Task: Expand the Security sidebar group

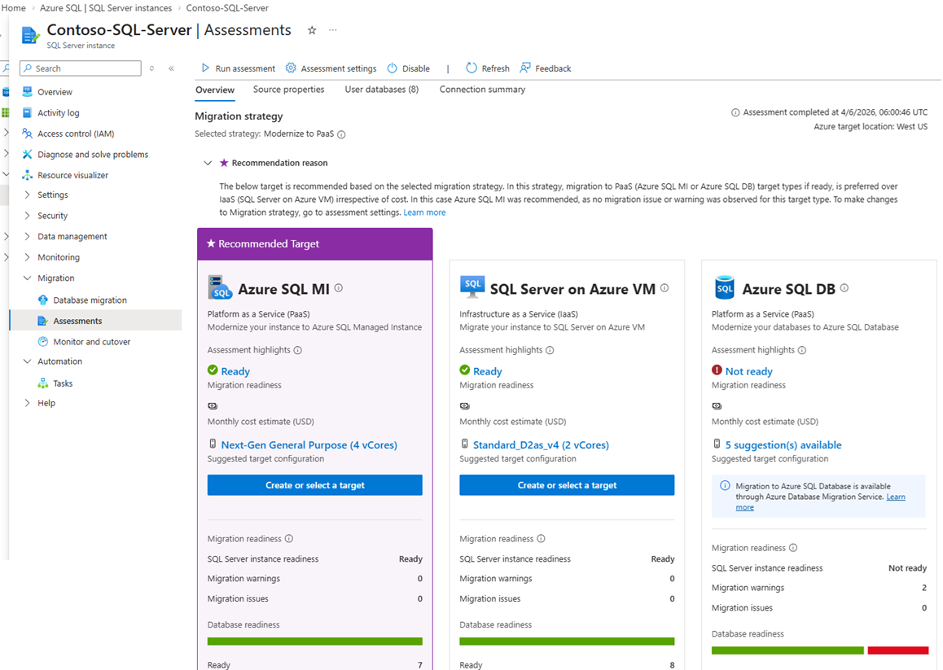Action: point(28,216)
